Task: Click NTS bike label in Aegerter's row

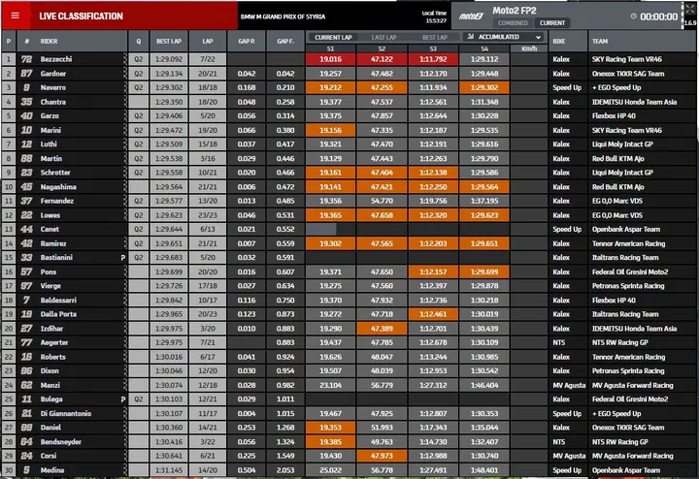Action: 558,343
